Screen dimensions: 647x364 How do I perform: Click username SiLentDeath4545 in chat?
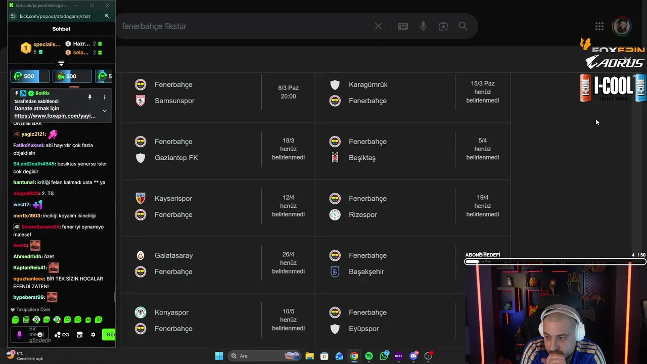[34, 164]
